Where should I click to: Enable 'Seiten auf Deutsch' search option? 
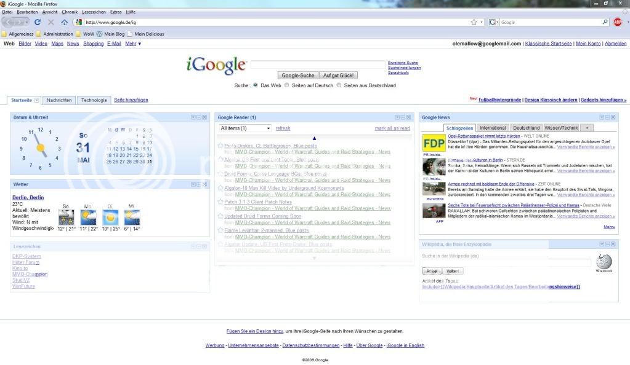(x=288, y=85)
